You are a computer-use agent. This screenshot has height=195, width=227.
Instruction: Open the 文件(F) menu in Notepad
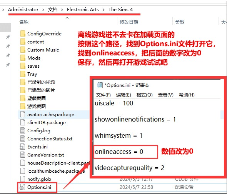pyautogui.click(x=103, y=95)
